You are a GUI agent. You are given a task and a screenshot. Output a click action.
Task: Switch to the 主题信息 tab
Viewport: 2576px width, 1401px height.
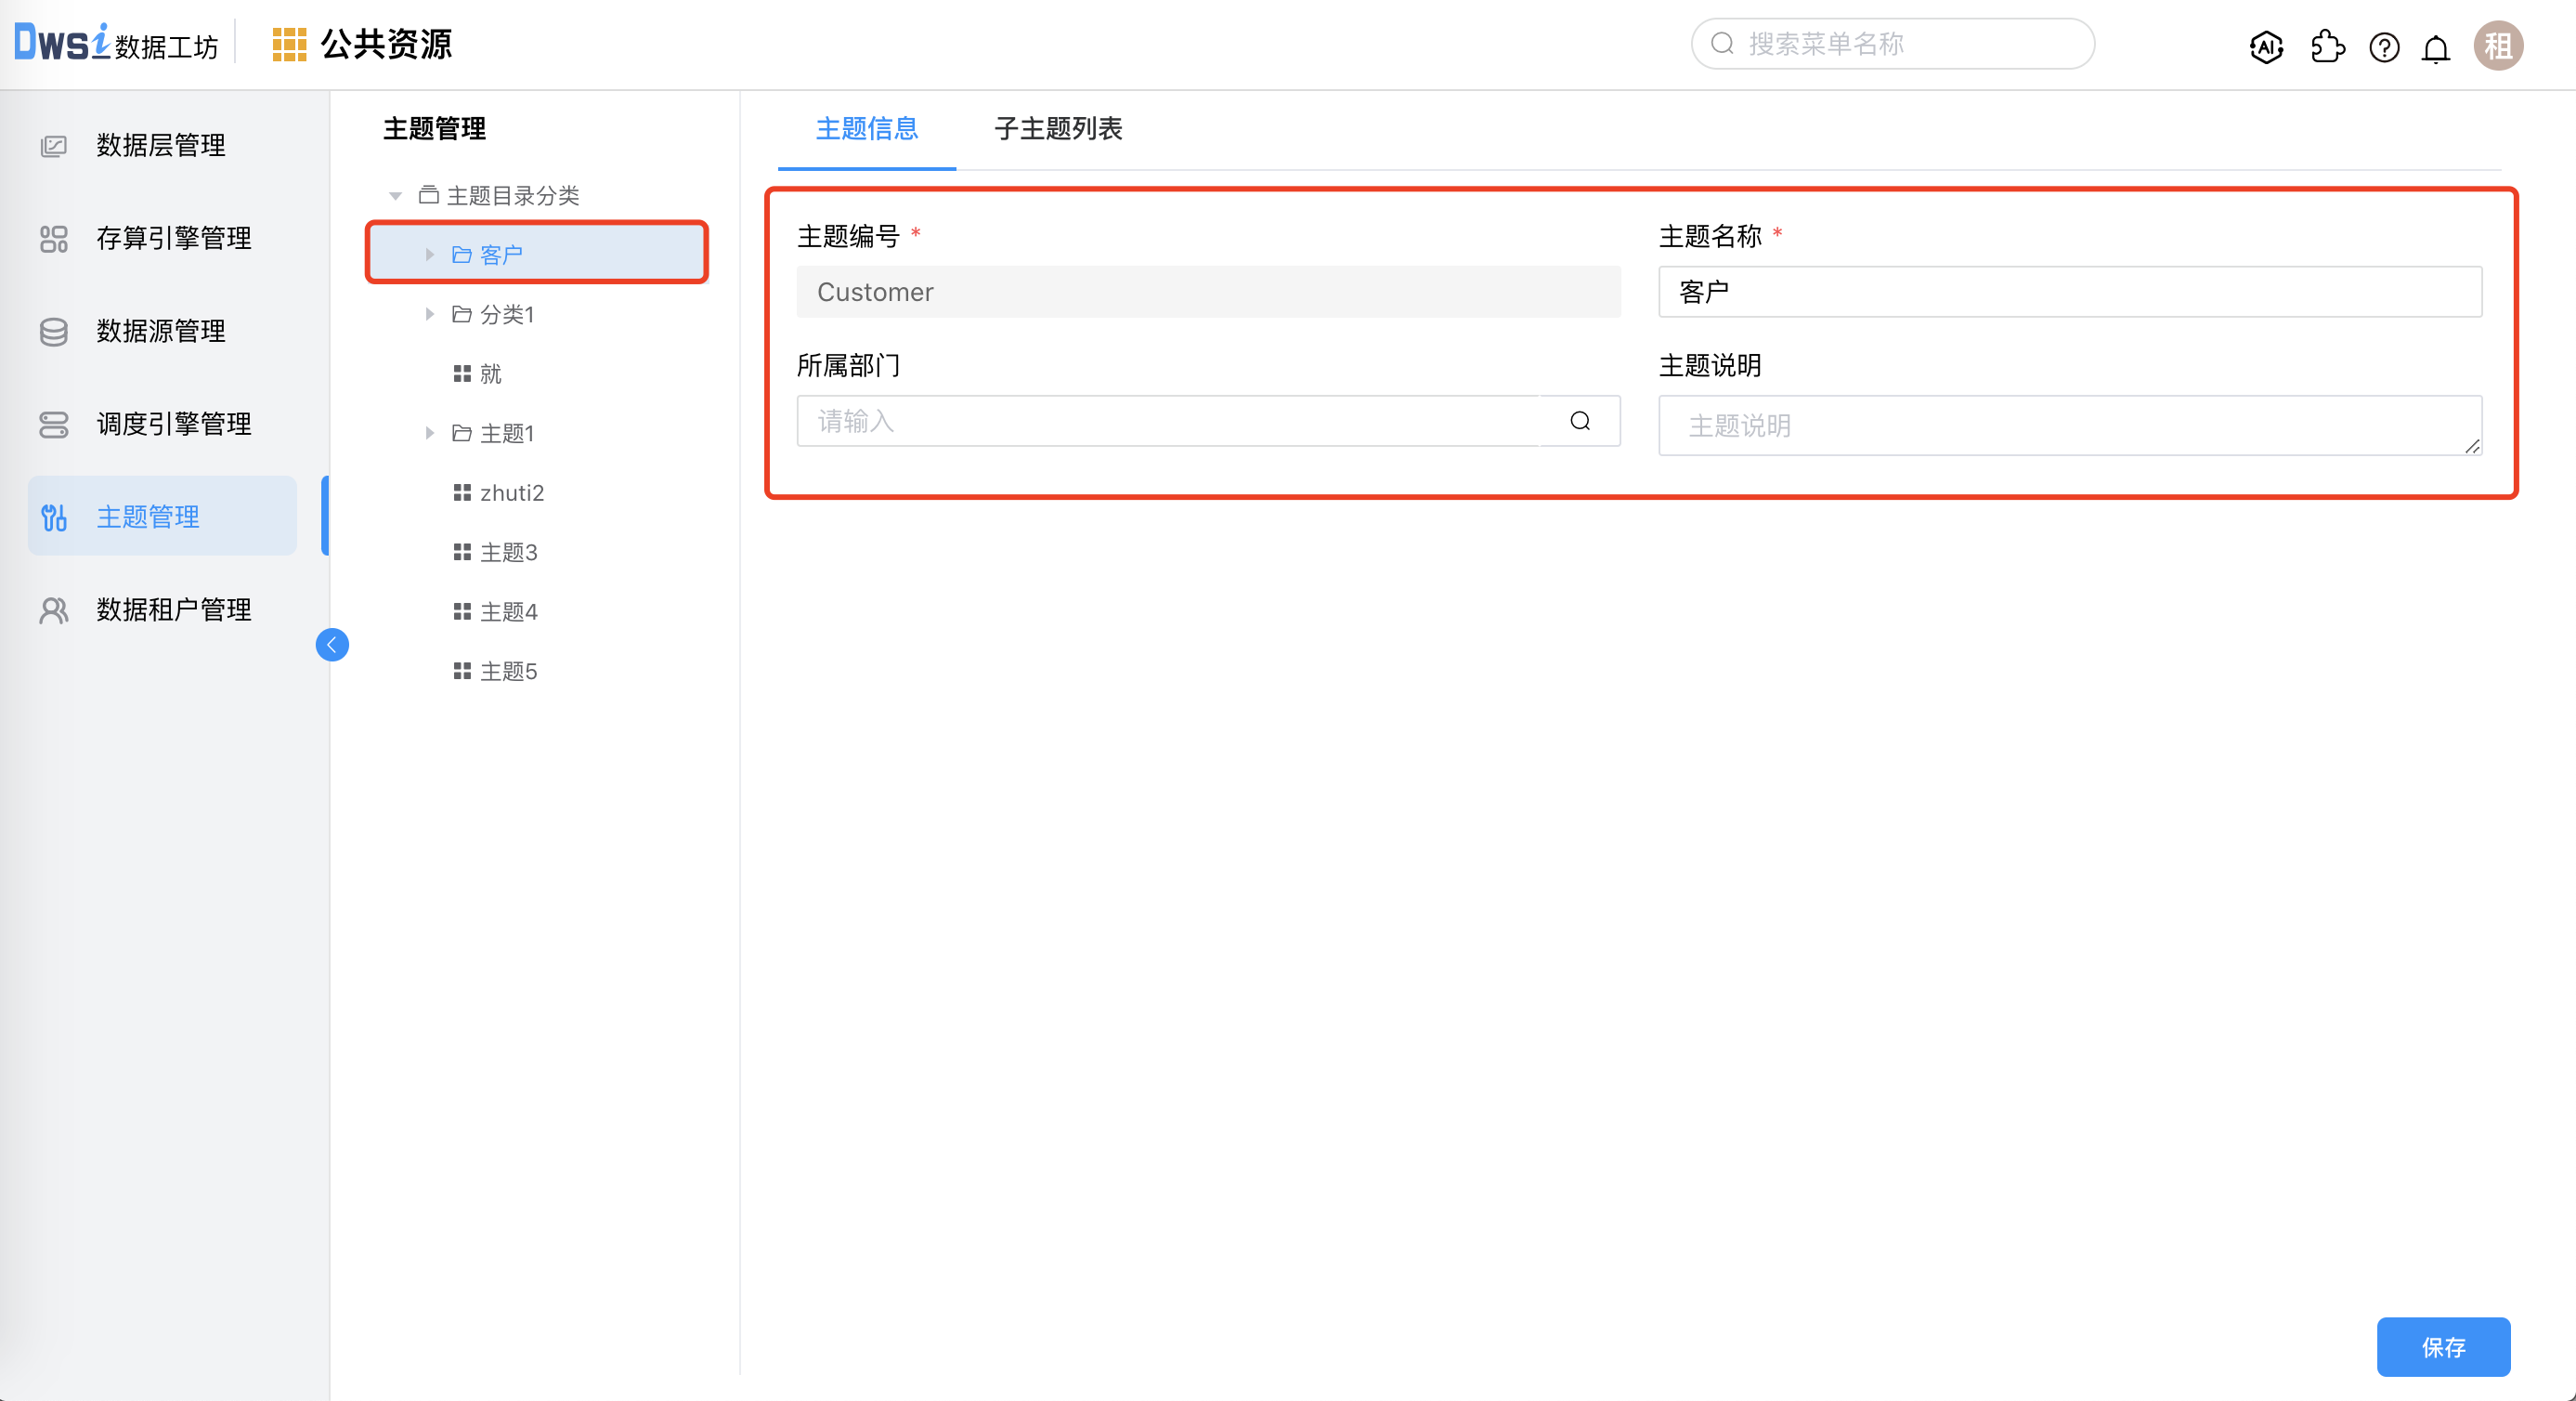point(866,129)
